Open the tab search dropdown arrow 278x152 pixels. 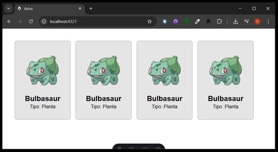click(8, 8)
